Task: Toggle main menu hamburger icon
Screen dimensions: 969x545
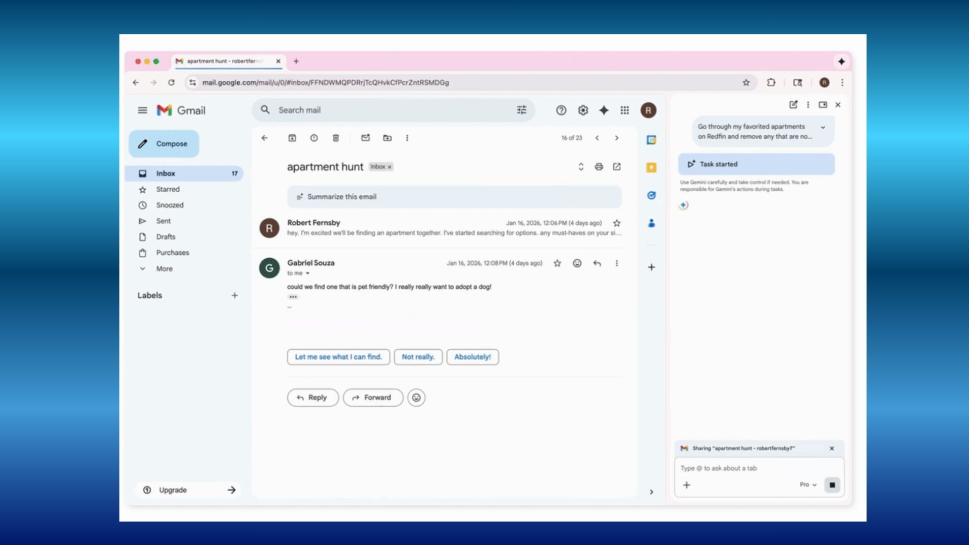Action: pos(142,110)
